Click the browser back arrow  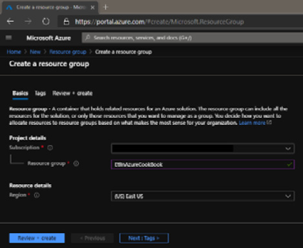[x=10, y=21]
